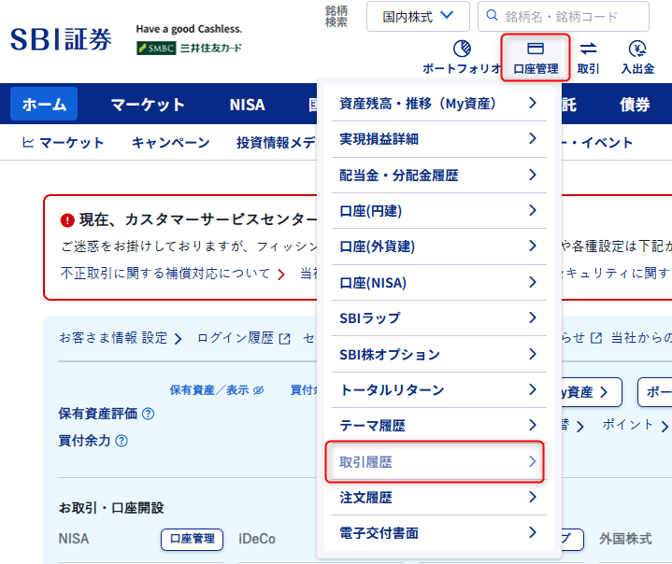Select トータルリターン menu entry
This screenshot has height=564, width=672.
[x=439, y=390]
